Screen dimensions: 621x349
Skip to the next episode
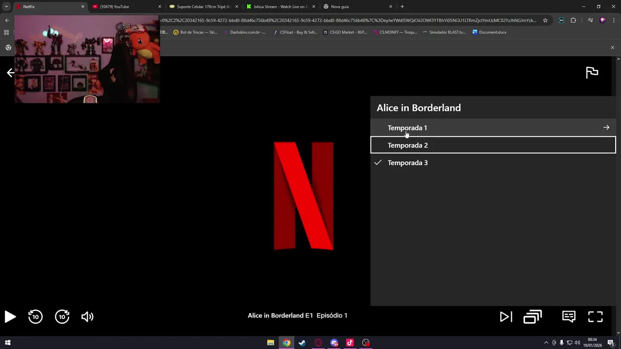tap(506, 317)
